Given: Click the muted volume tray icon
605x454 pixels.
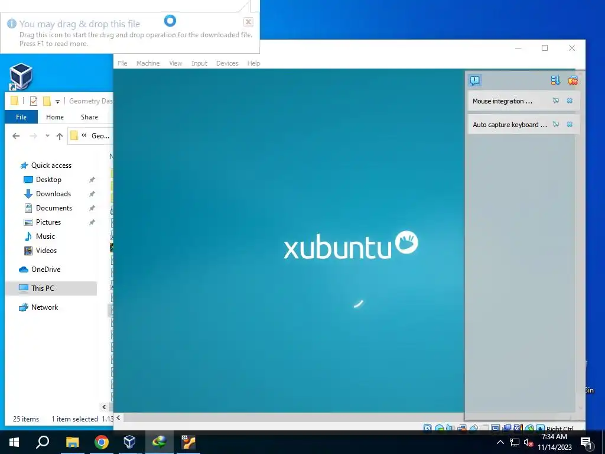Looking at the screenshot, I should tap(528, 443).
